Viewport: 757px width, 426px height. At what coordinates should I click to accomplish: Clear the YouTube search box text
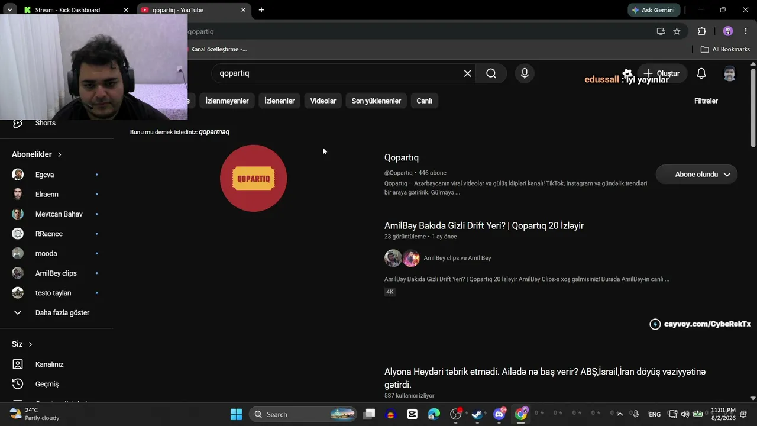467,73
